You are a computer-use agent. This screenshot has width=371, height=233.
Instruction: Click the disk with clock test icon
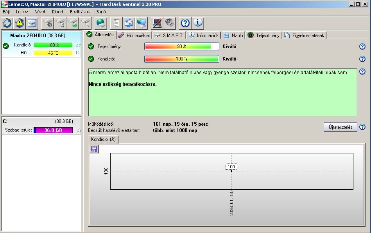pyautogui.click(x=61, y=23)
